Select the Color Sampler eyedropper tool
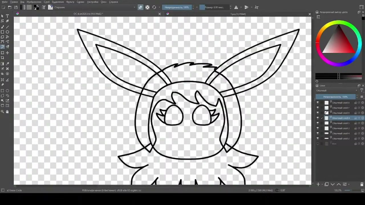 7,64
